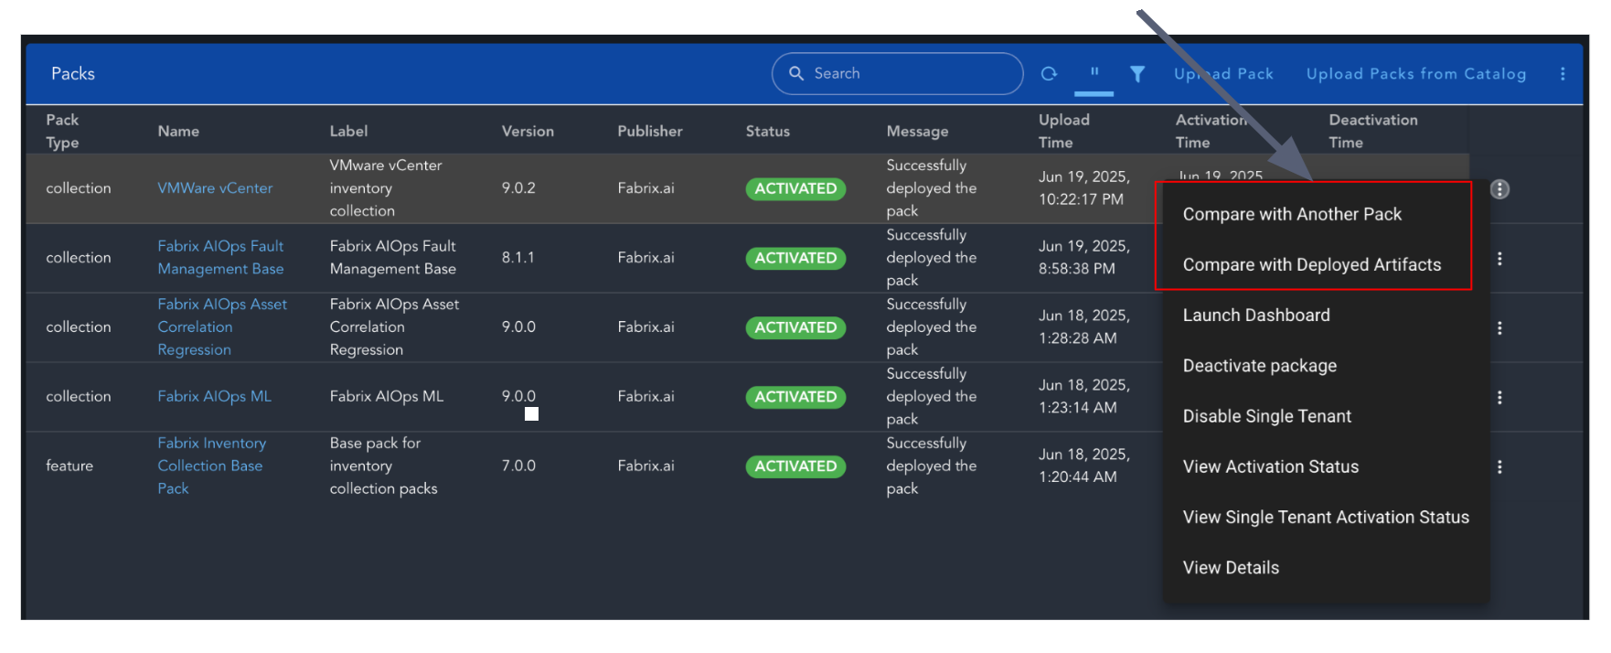
Task: Open the VMWare vCenter pack link
Action: (215, 188)
